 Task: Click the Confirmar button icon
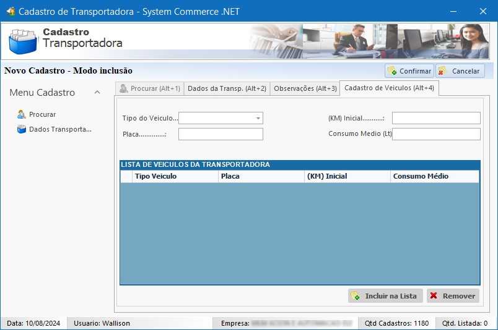pos(391,71)
